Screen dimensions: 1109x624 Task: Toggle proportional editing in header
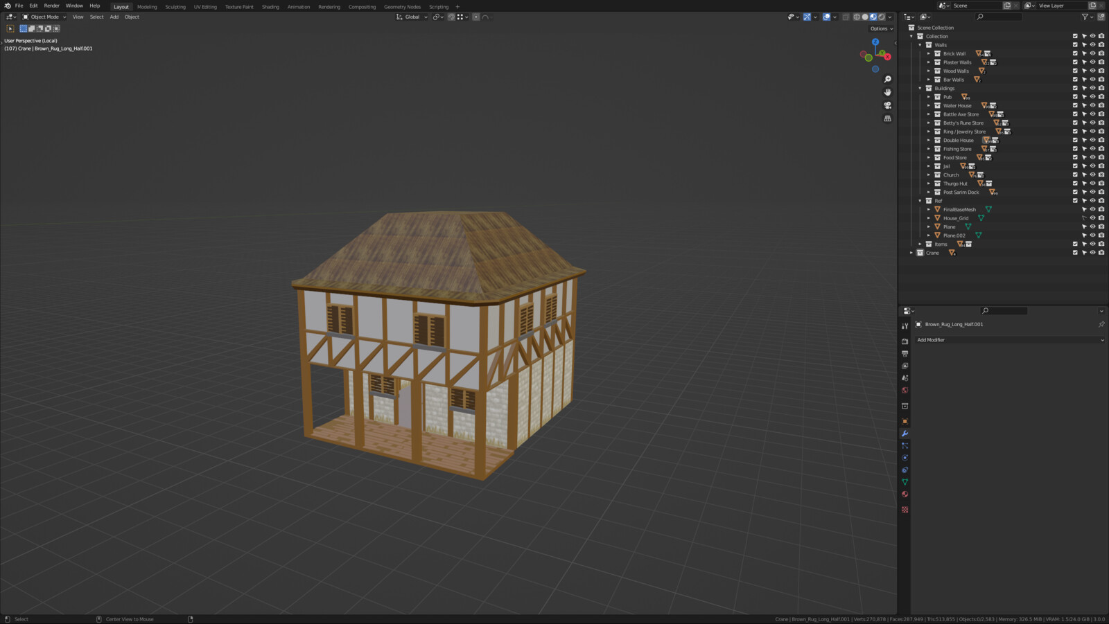476,17
